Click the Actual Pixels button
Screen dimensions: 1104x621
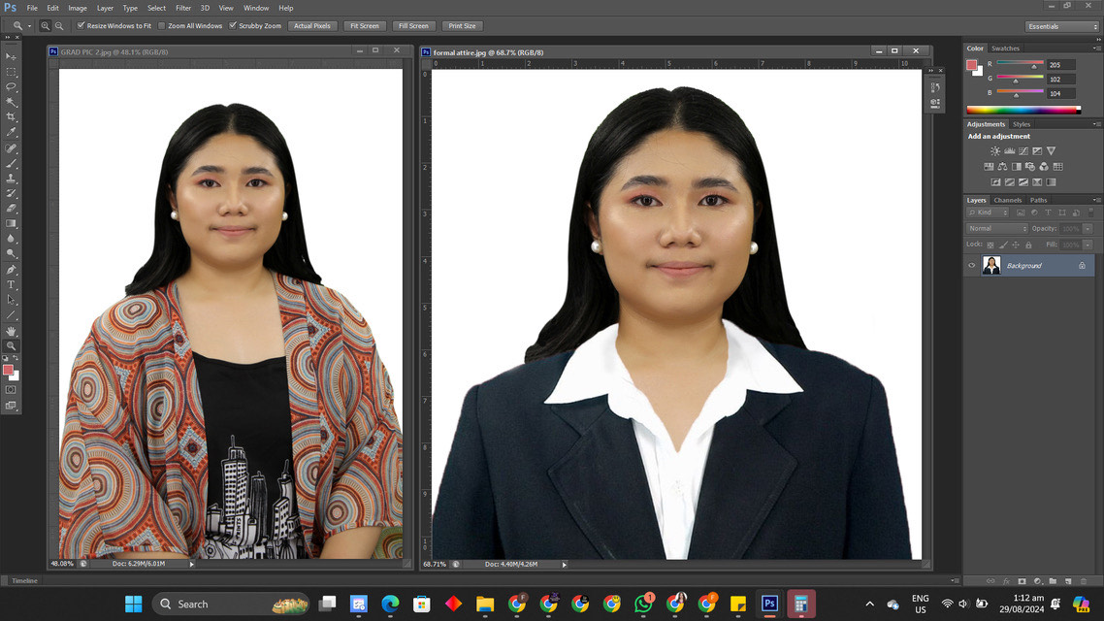(312, 25)
